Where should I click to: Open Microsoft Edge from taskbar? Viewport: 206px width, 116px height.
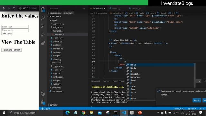[68, 113]
